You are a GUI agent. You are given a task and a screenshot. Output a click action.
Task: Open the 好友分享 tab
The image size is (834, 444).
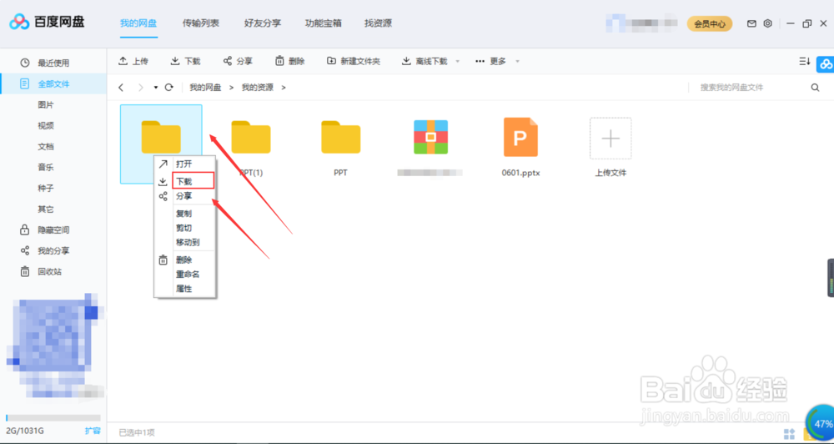click(x=262, y=23)
